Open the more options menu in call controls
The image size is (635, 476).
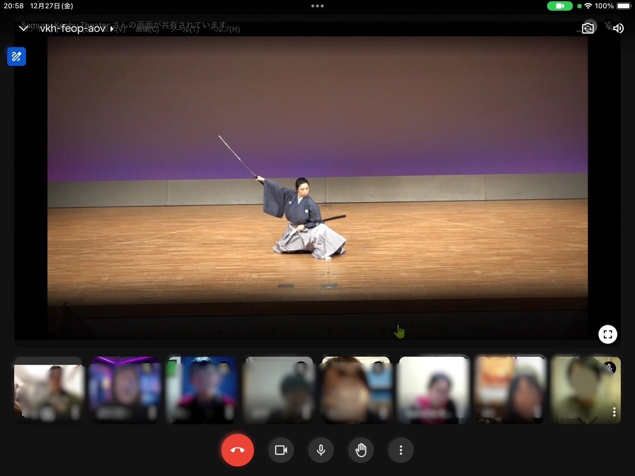point(401,450)
